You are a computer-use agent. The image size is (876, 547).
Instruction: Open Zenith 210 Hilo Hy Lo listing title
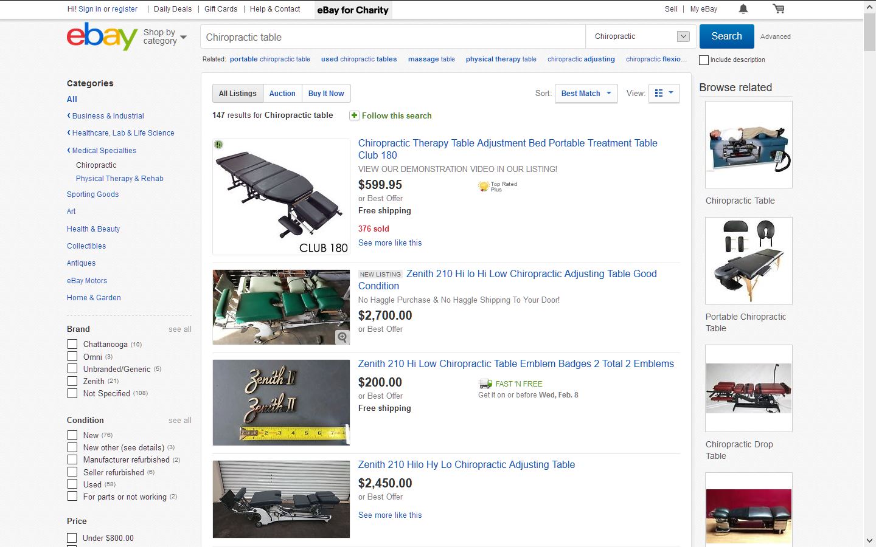click(x=467, y=464)
